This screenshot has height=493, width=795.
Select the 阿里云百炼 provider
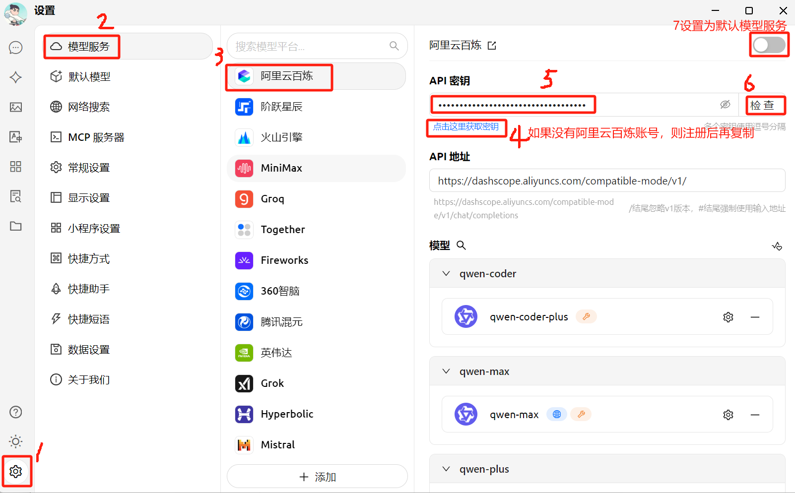(317, 76)
